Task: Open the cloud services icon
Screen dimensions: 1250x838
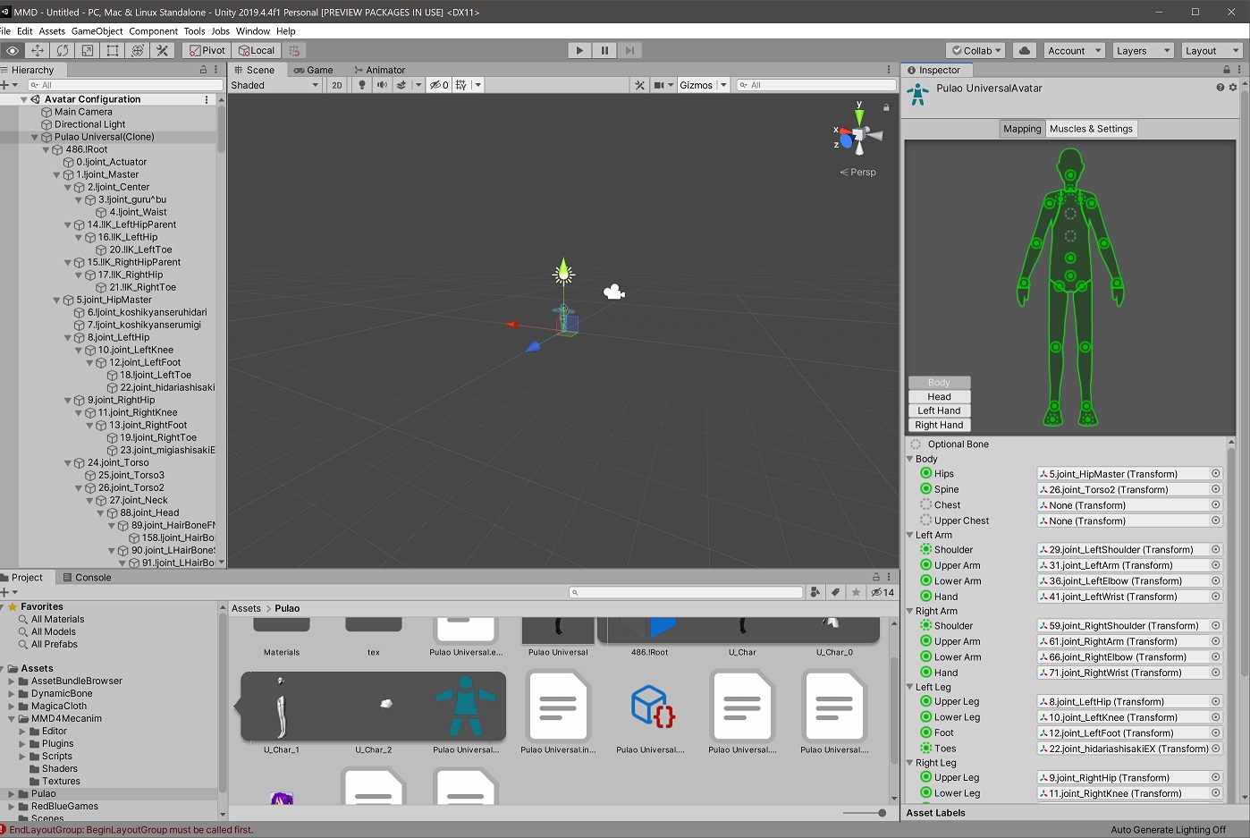Action: (x=1025, y=51)
